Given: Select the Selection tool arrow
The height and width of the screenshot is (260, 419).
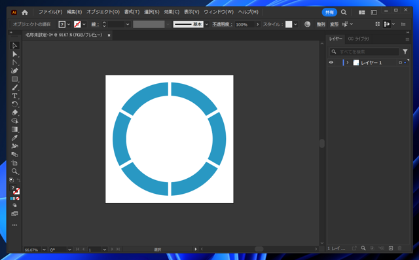Looking at the screenshot, I should [14, 46].
